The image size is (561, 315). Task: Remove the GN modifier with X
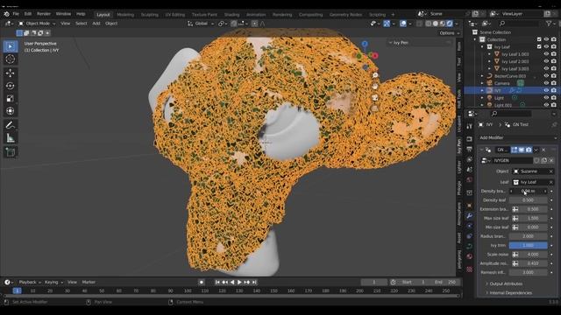pyautogui.click(x=543, y=150)
